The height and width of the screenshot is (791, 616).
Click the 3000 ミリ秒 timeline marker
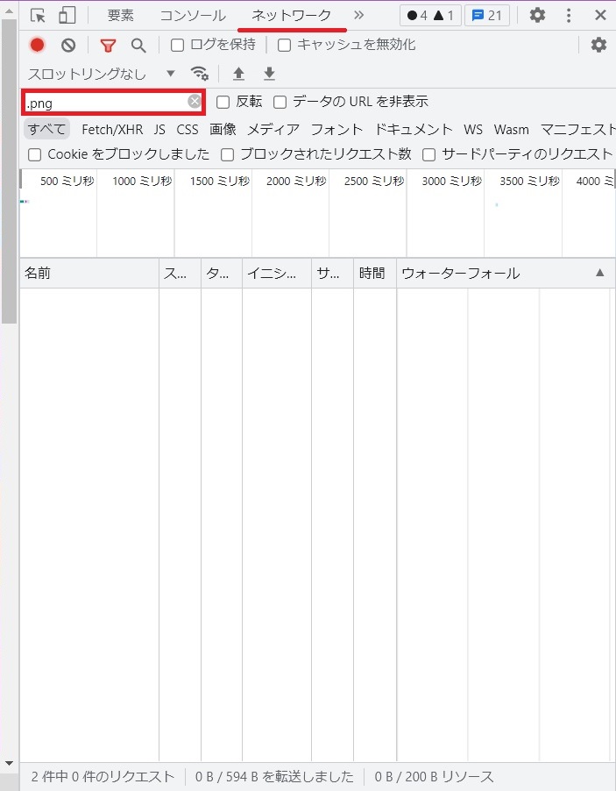point(452,182)
